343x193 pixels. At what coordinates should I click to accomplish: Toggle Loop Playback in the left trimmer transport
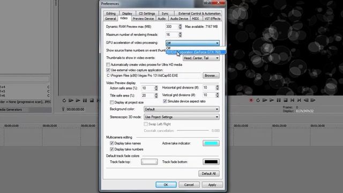click(64, 101)
